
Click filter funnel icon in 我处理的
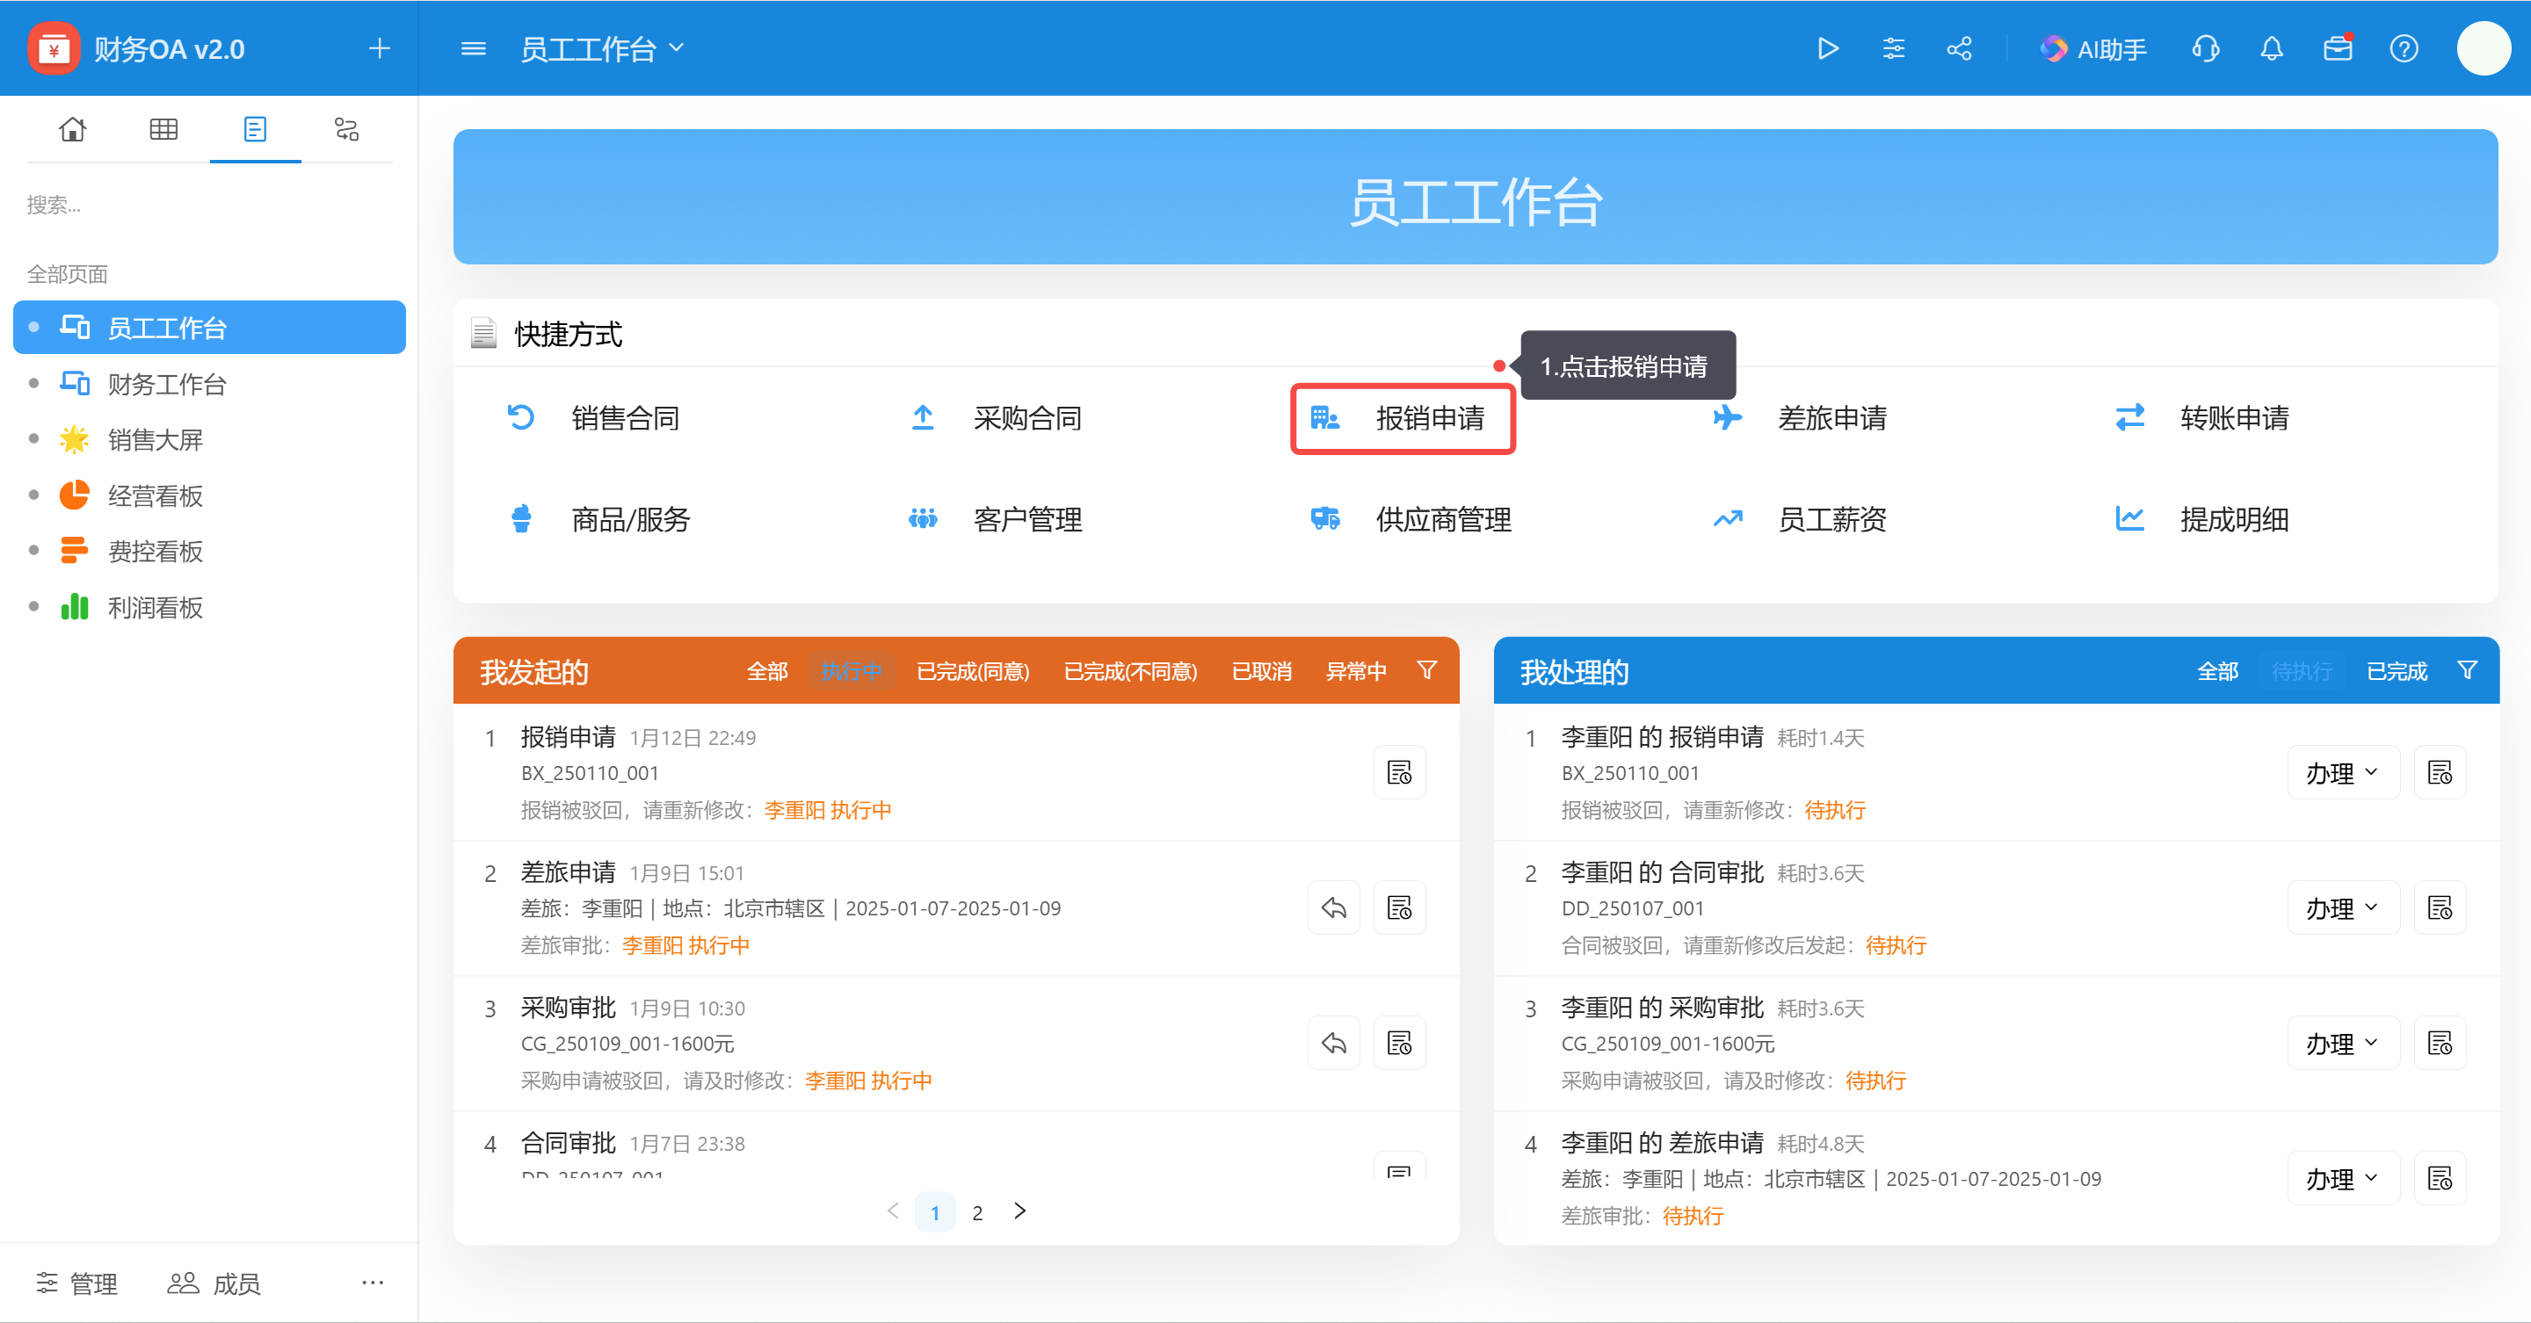2466,670
